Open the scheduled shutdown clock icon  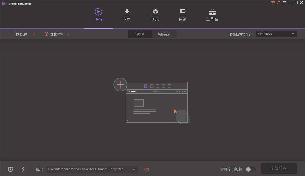point(10,169)
